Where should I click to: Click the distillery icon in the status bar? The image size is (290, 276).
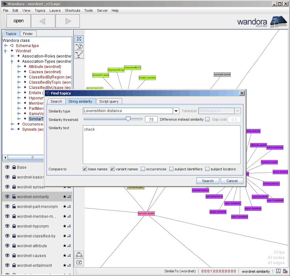(x=279, y=271)
